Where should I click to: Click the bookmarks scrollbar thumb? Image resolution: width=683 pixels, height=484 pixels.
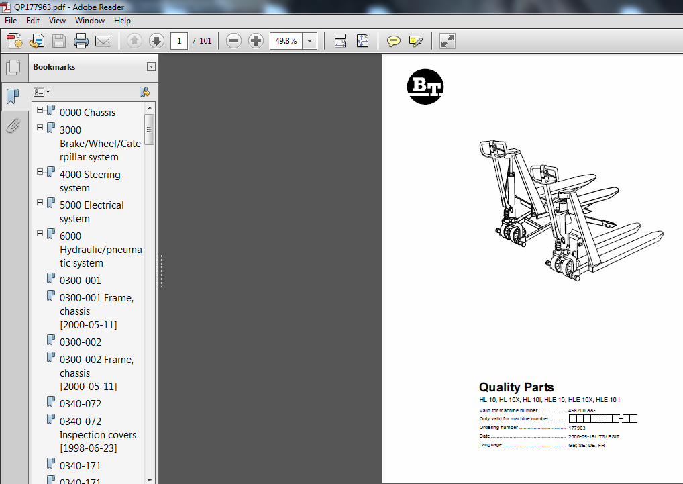tap(150, 130)
